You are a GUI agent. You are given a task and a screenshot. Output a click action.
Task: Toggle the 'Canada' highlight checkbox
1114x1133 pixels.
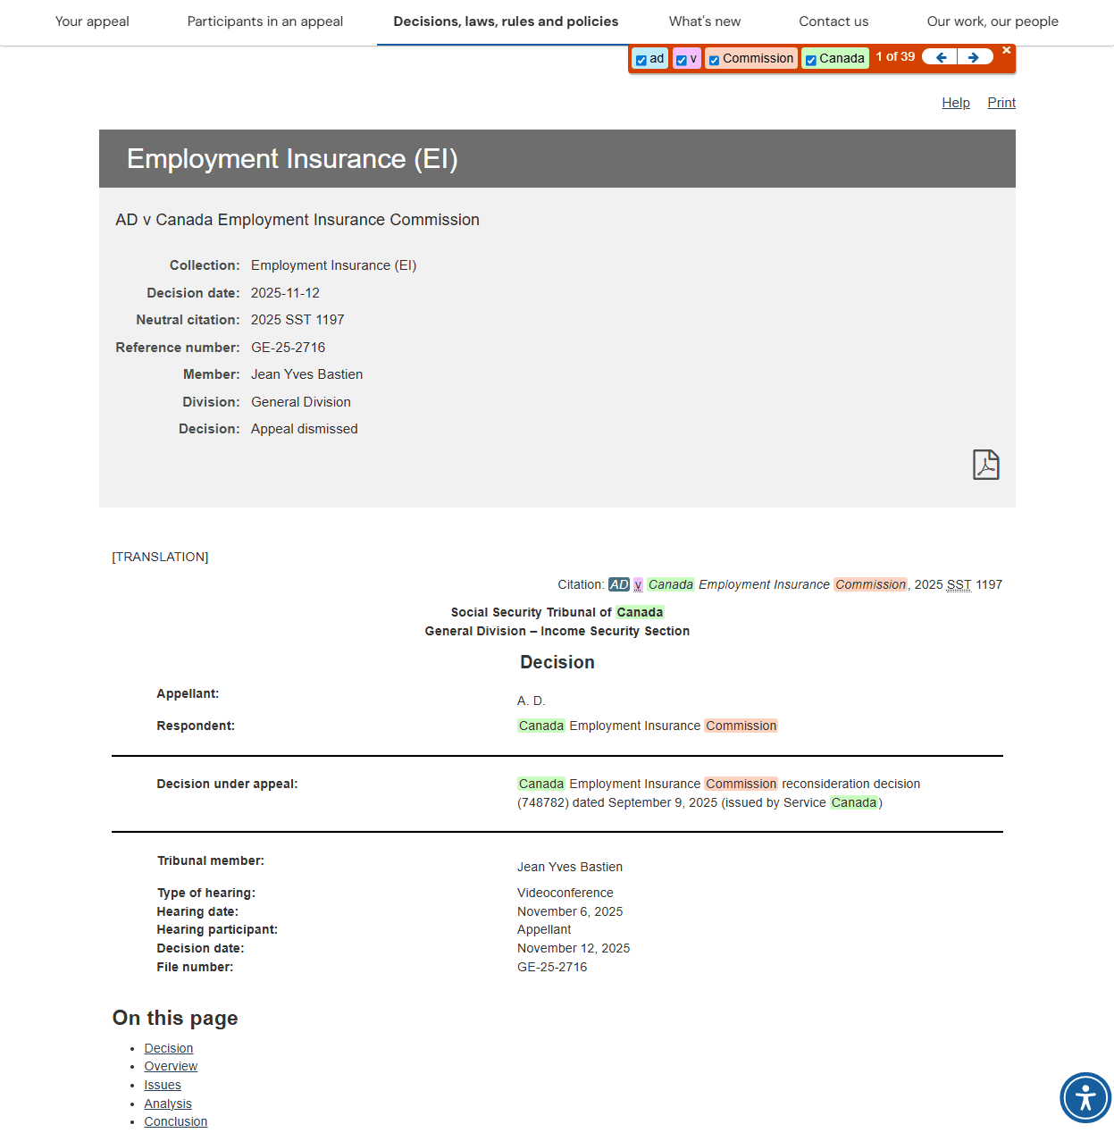[x=810, y=60]
